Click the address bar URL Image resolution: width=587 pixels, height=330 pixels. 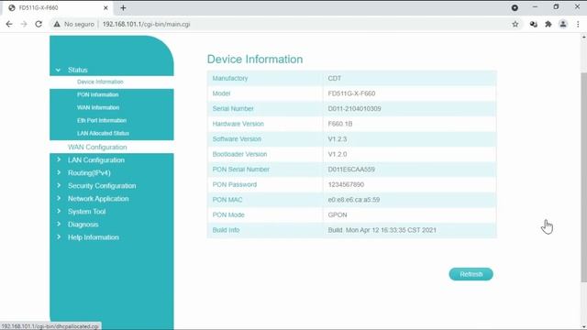147,24
